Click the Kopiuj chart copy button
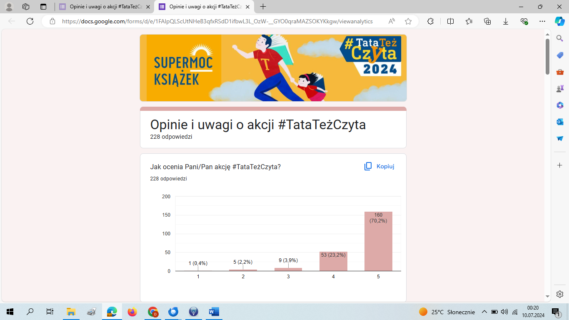This screenshot has height=320, width=569. coord(379,166)
